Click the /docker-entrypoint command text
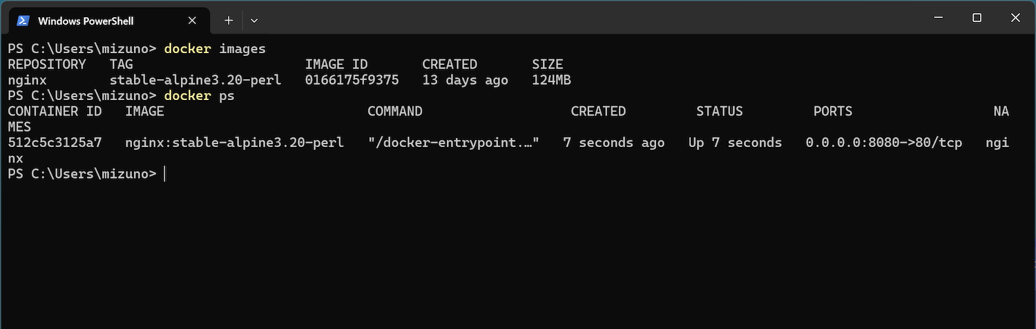Image resolution: width=1036 pixels, height=329 pixels. [454, 143]
